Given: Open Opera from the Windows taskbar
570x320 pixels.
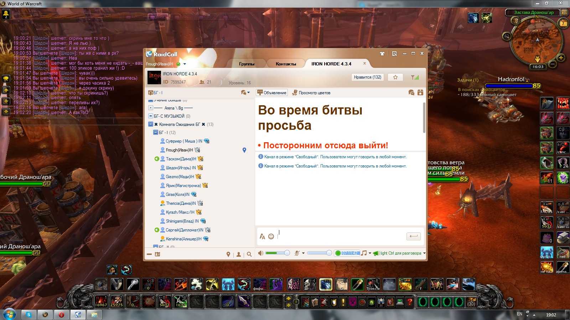Looking at the screenshot, I should pos(62,315).
